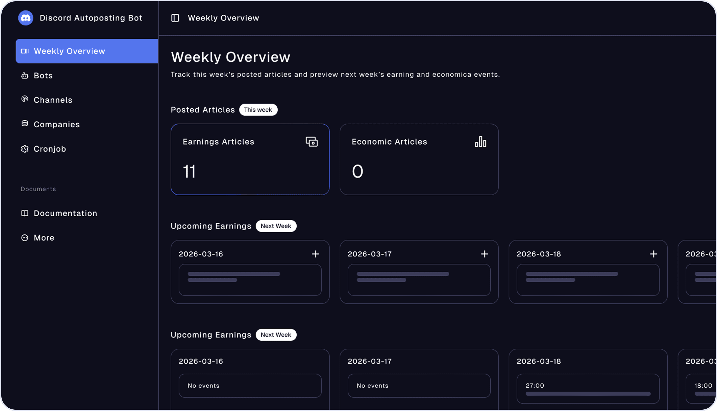Click the Companies database icon
The image size is (717, 411).
point(25,124)
